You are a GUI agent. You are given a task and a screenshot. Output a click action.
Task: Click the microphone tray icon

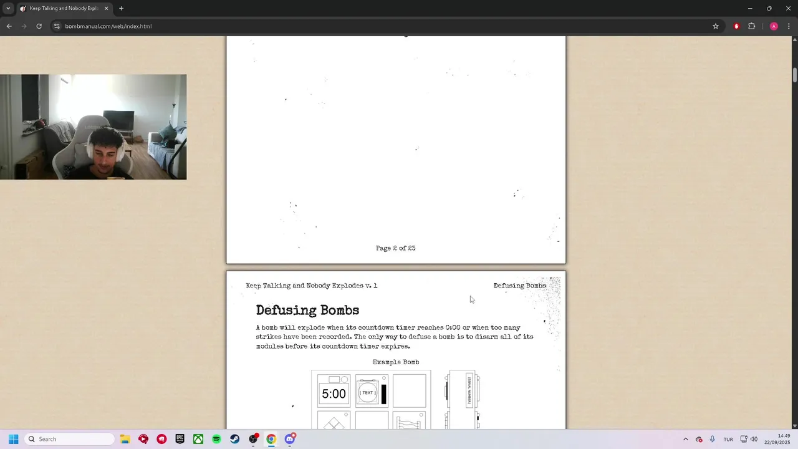pyautogui.click(x=712, y=439)
